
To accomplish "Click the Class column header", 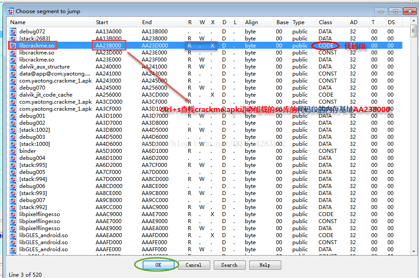I will 332,22.
